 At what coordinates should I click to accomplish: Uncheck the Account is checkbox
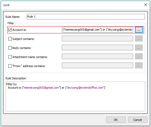[10, 30]
